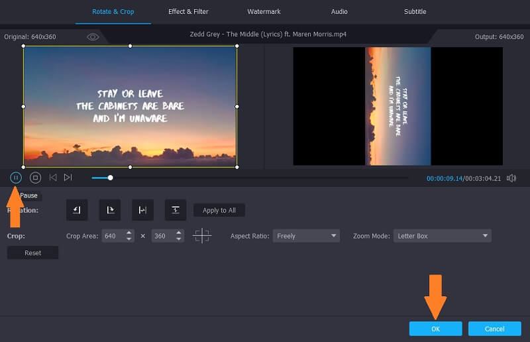The image size is (530, 342).
Task: Rotate the video left 90 degrees
Action: pos(77,210)
